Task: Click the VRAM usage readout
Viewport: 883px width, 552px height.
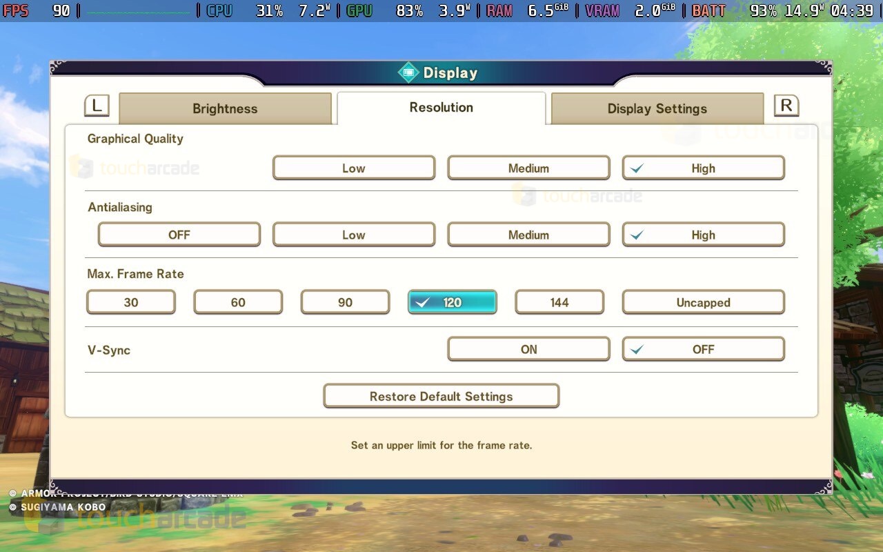Action: (x=631, y=10)
